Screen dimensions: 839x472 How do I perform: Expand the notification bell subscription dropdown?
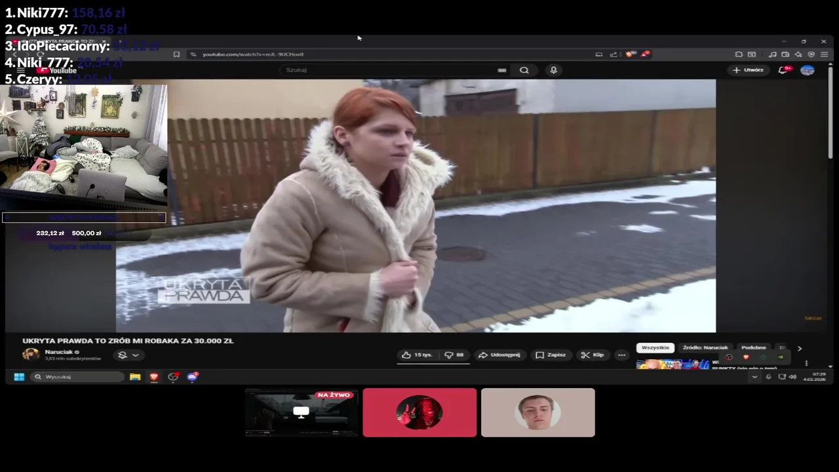[x=128, y=355]
